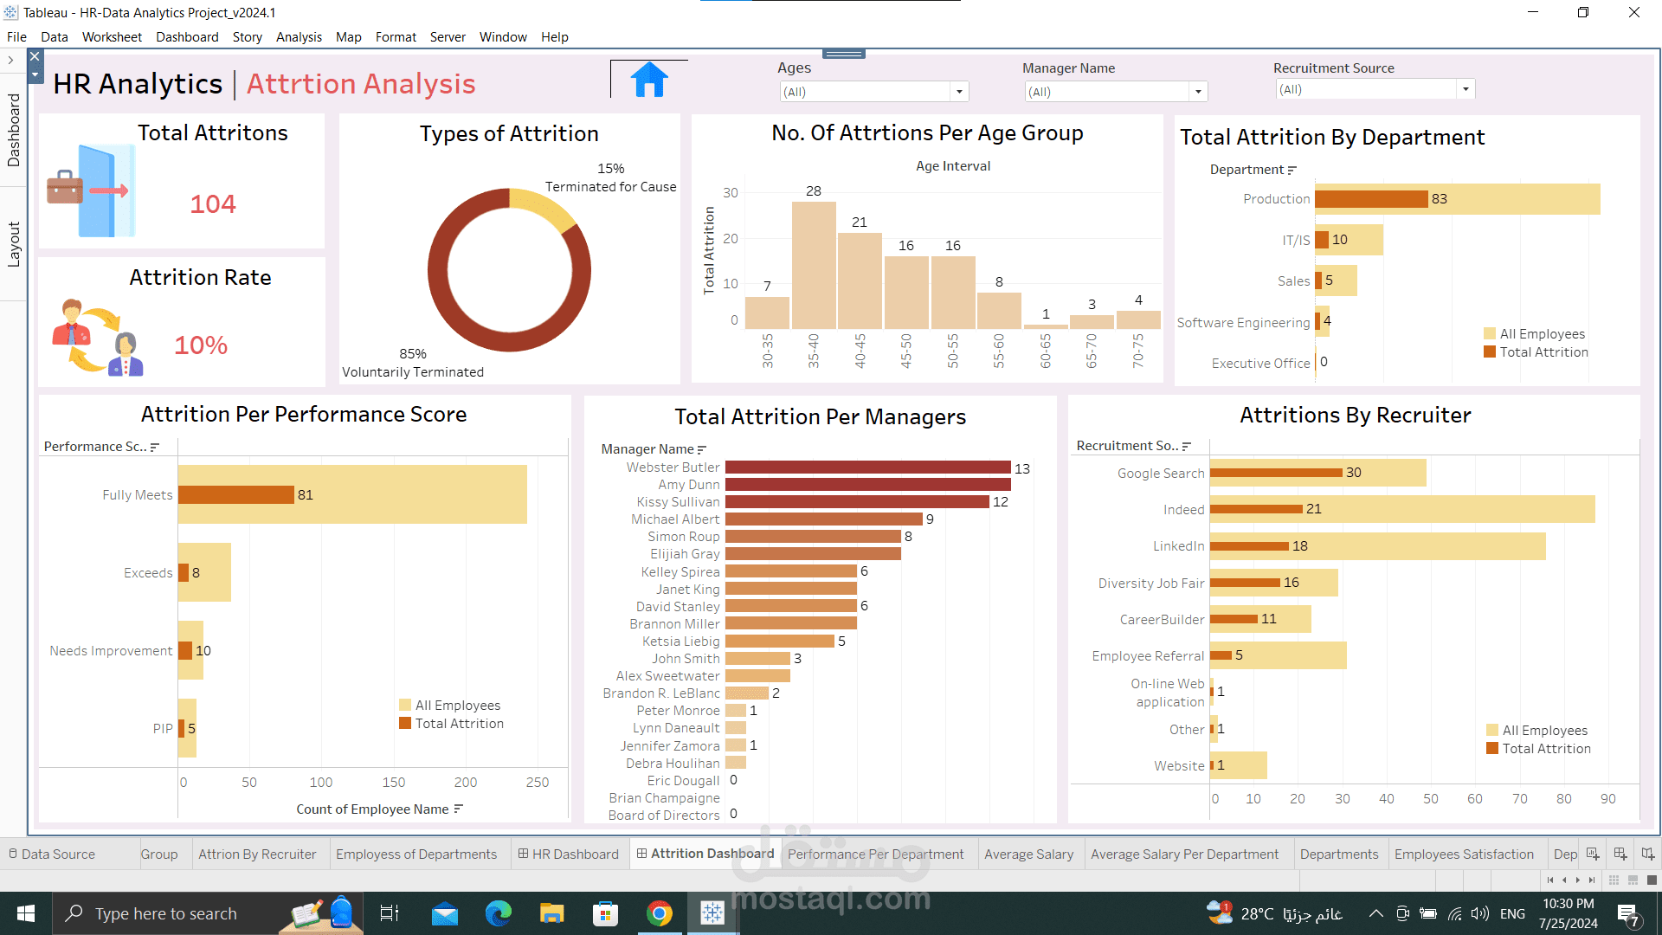Show sheet thumbnails with the filmstrip view icon
This screenshot has height=935, width=1662.
click(x=1633, y=880)
